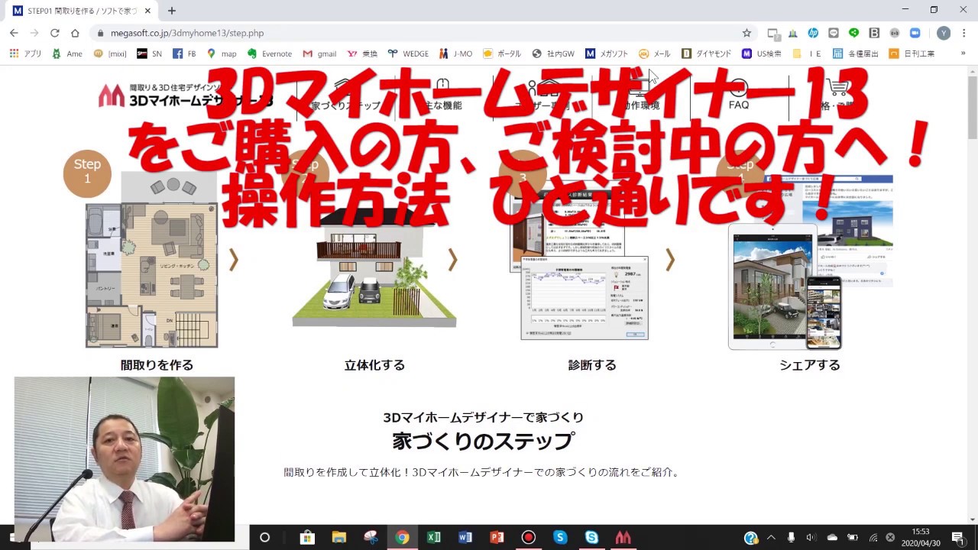The height and width of the screenshot is (550, 978).
Task: Close the STEP01 tab
Action: (x=147, y=11)
